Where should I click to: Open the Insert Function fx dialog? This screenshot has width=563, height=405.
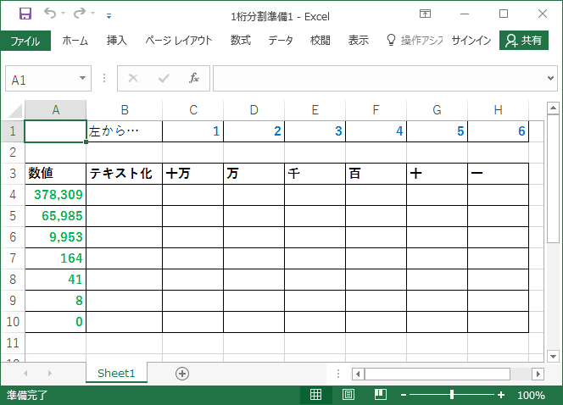(x=194, y=78)
